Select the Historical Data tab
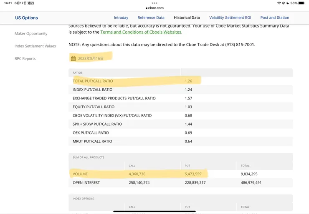309x214 pixels. click(187, 17)
